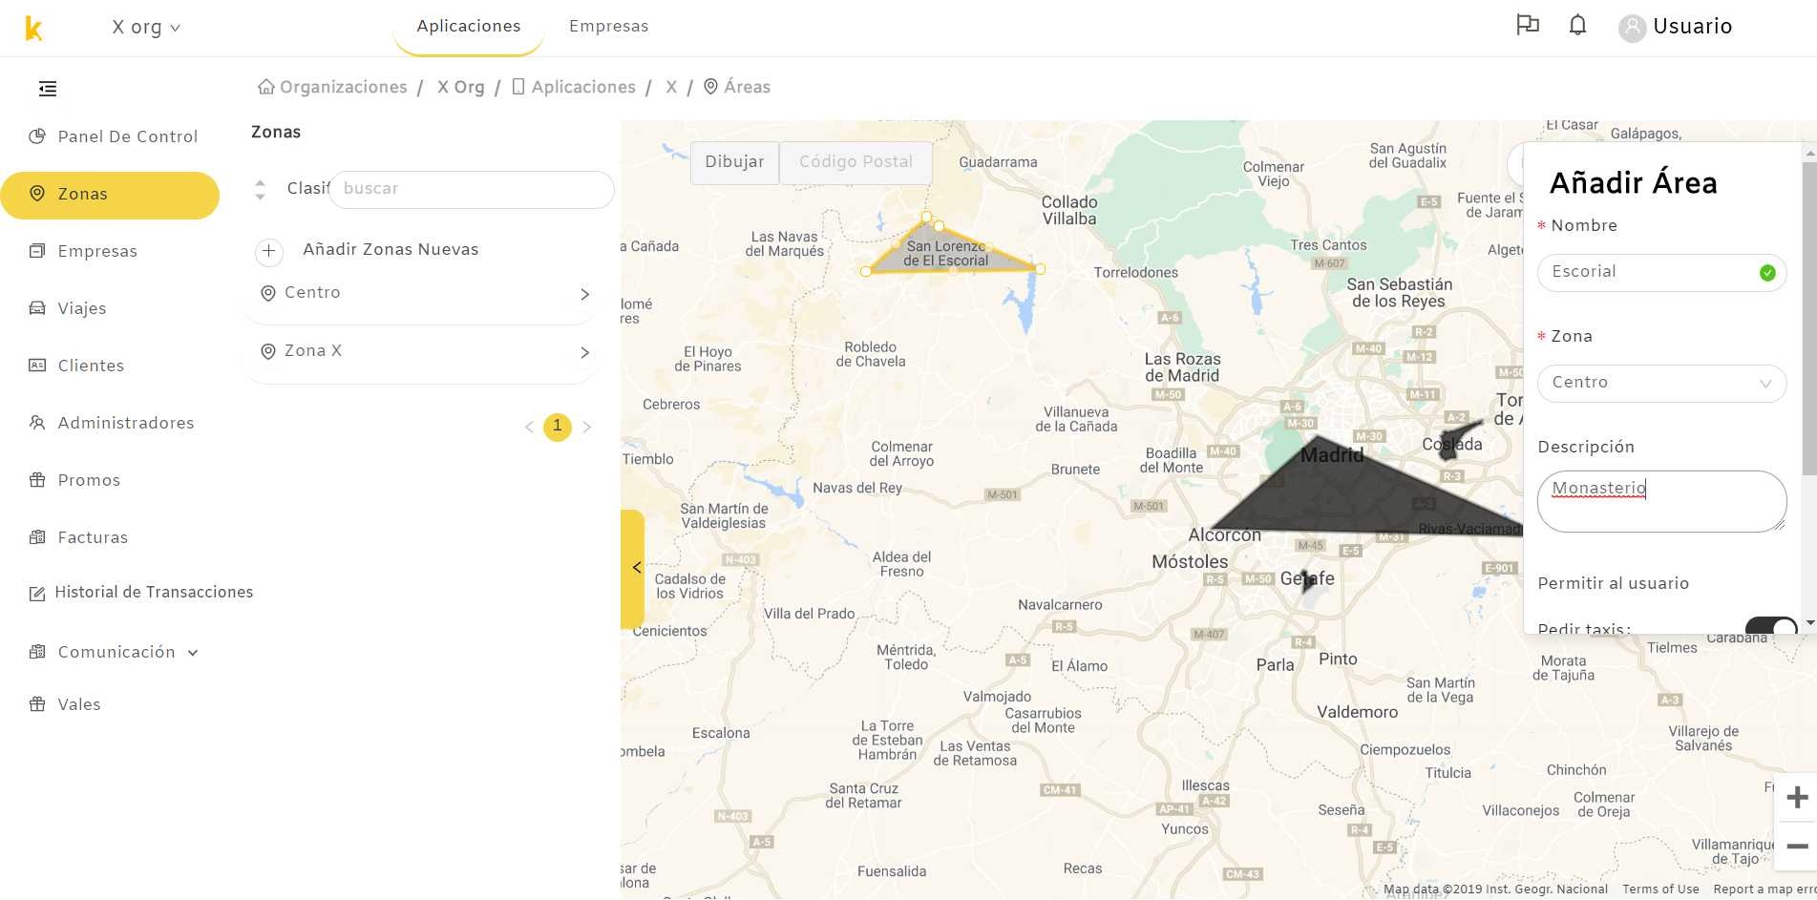1817x900 pixels.
Task: Go to X Org breadcrumb
Action: pyautogui.click(x=461, y=87)
